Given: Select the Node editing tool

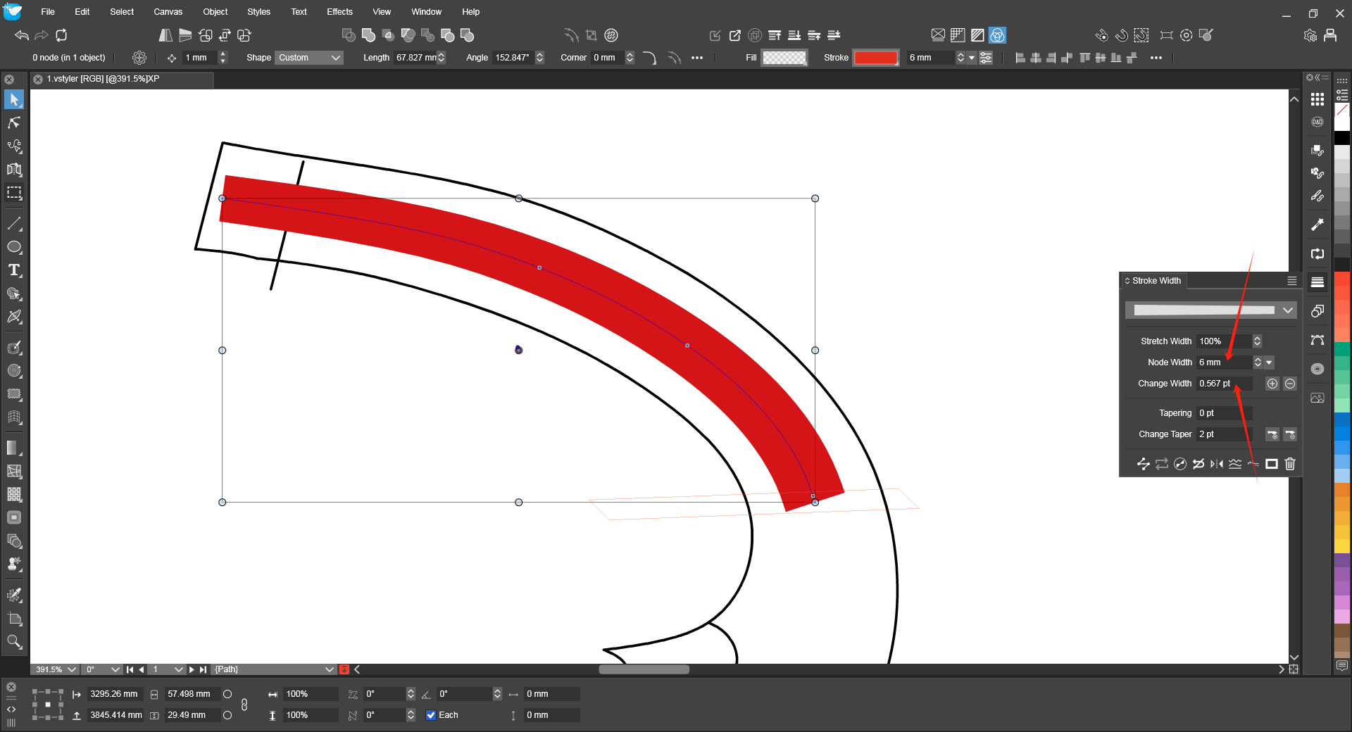Looking at the screenshot, I should [x=14, y=123].
